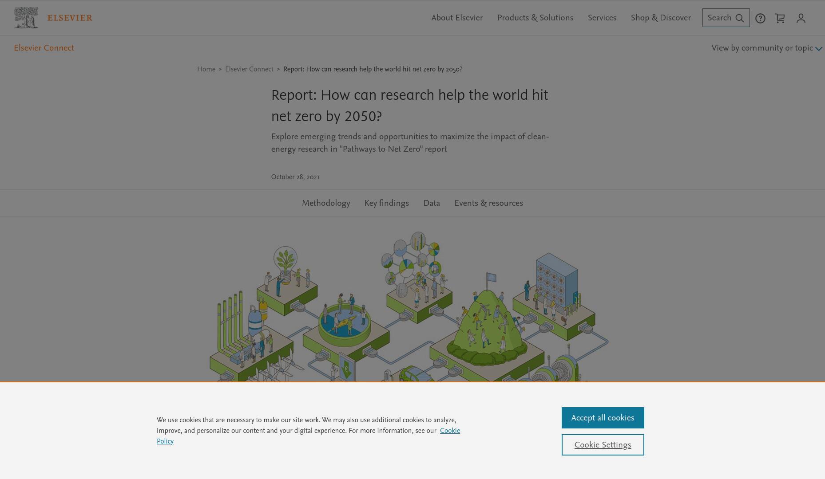Click the Search field in header
Screen dimensions: 825x479
point(726,18)
